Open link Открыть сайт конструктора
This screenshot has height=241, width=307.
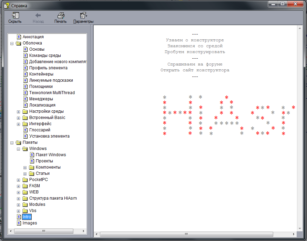195,70
